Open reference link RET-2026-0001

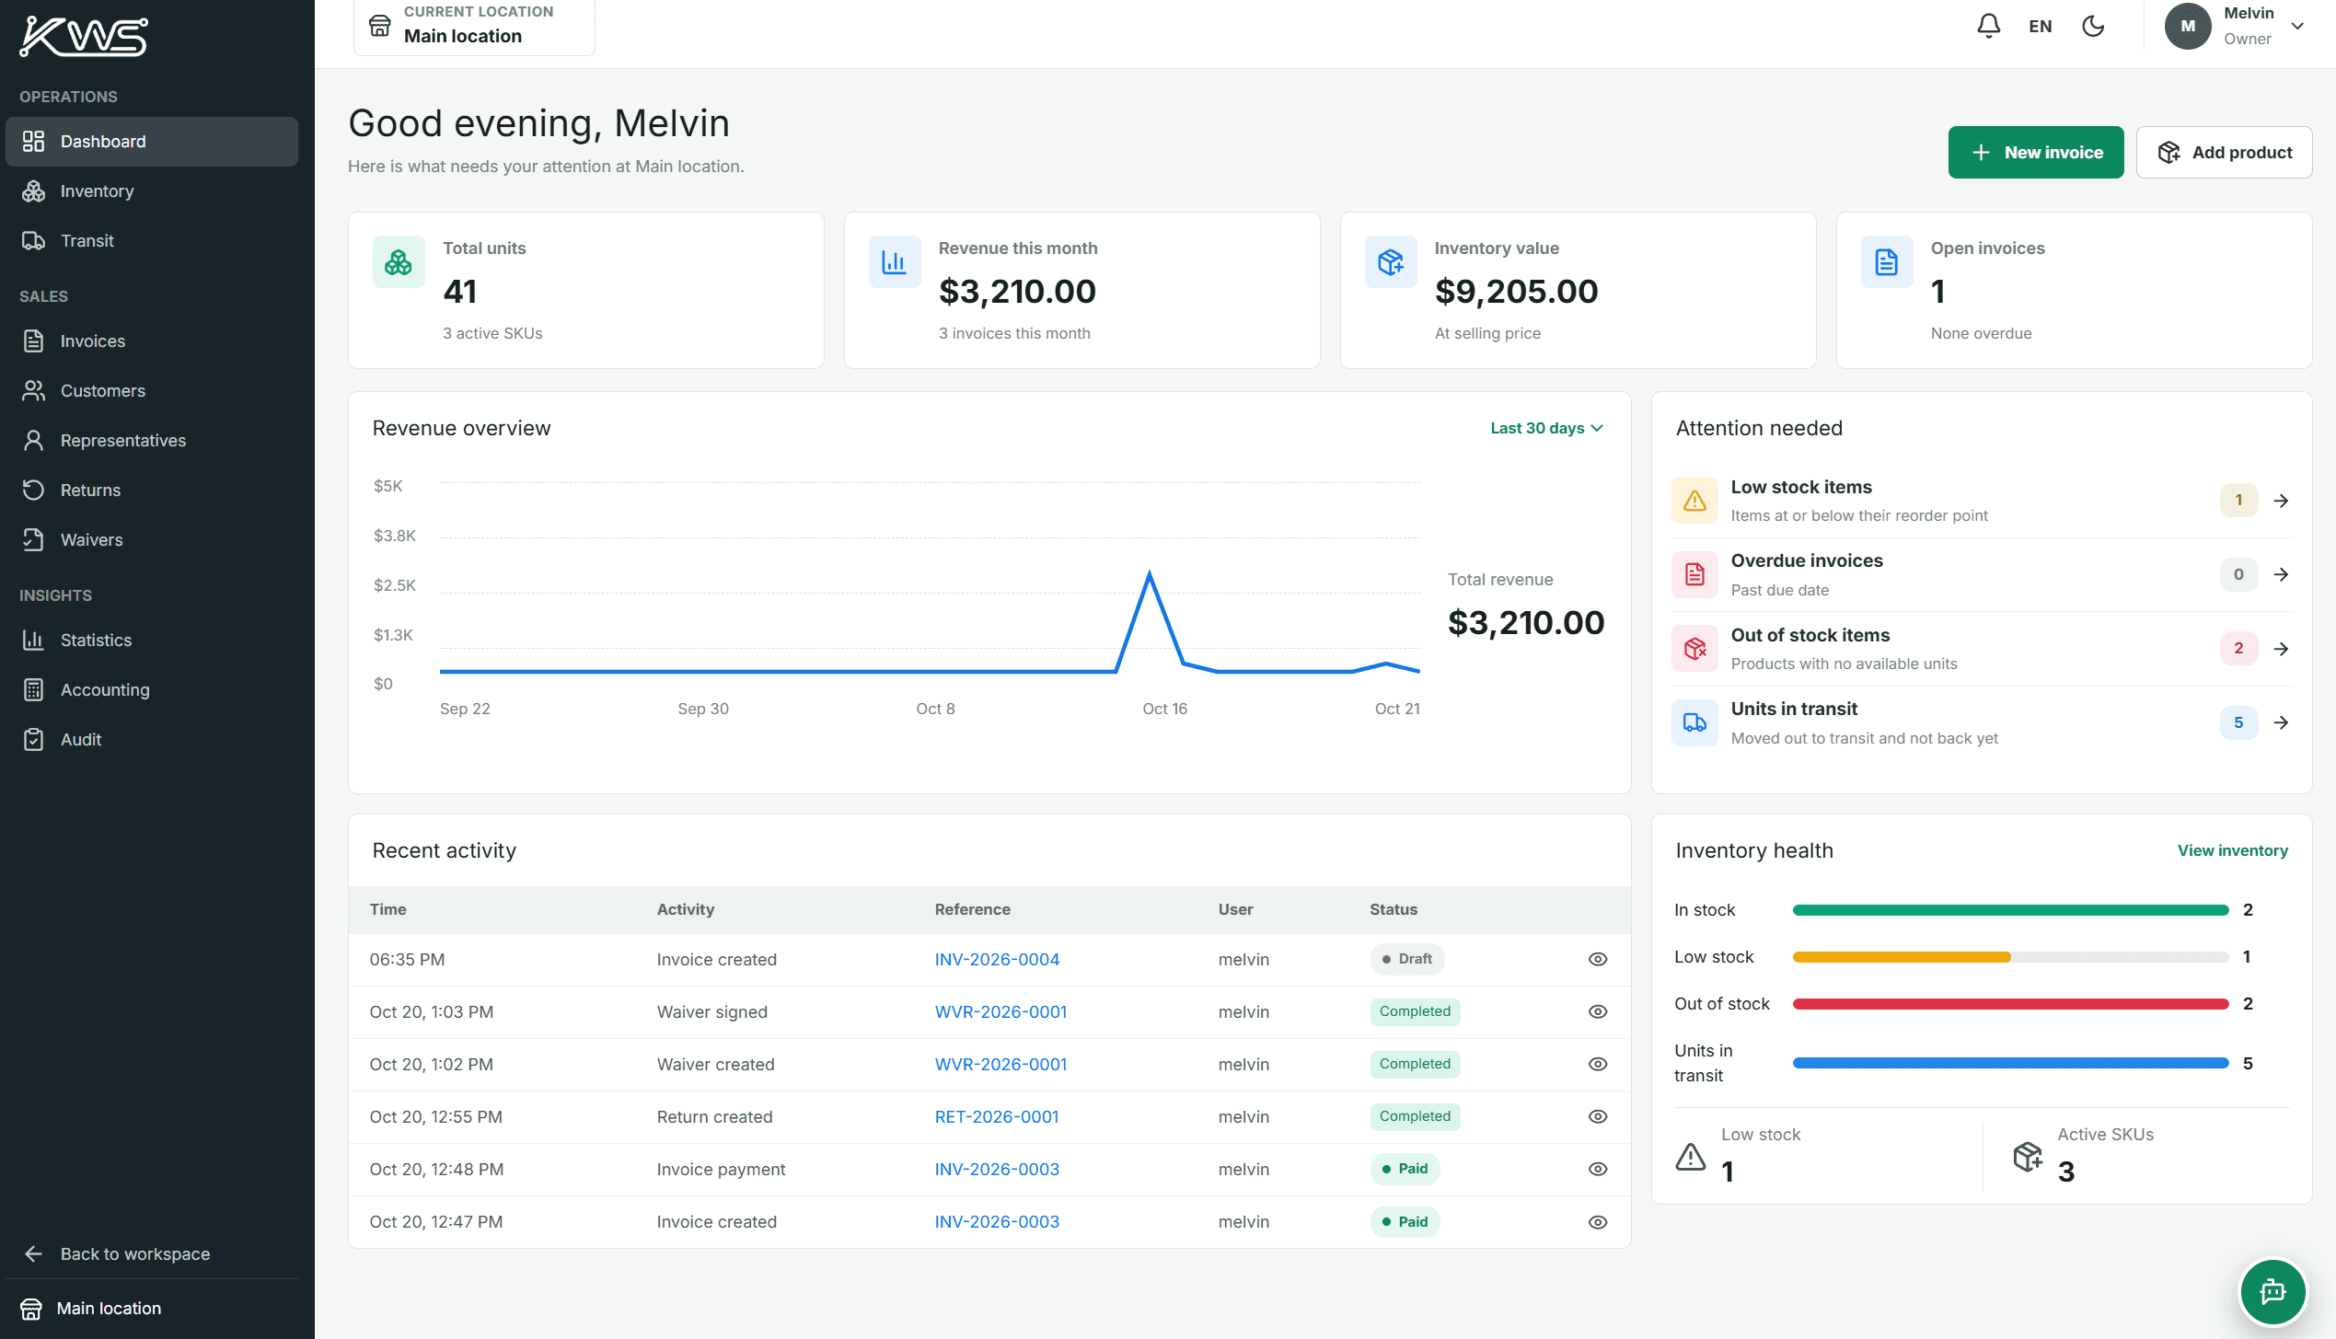tap(996, 1116)
